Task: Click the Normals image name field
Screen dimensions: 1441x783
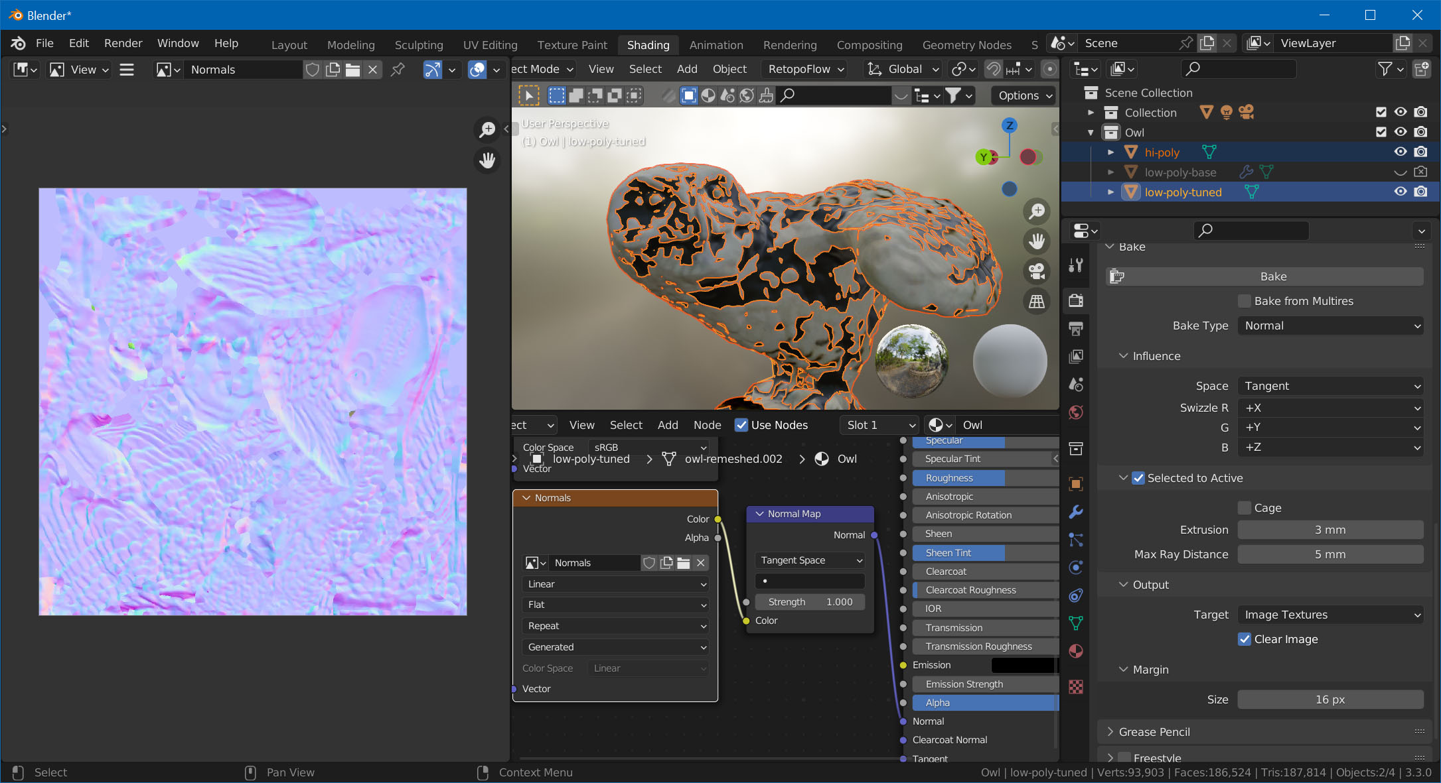Action: (x=244, y=70)
